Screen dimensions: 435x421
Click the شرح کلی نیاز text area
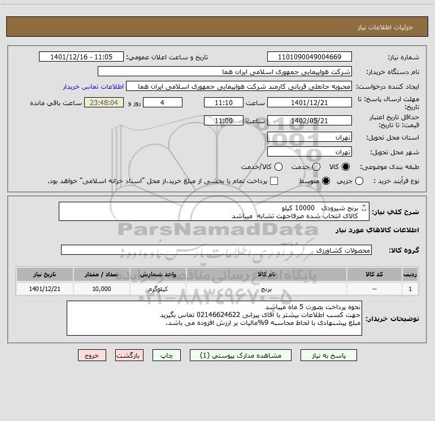[x=214, y=211]
